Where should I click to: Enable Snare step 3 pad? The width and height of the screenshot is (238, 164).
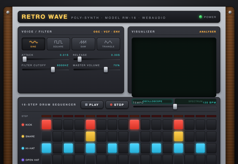(x=68, y=136)
